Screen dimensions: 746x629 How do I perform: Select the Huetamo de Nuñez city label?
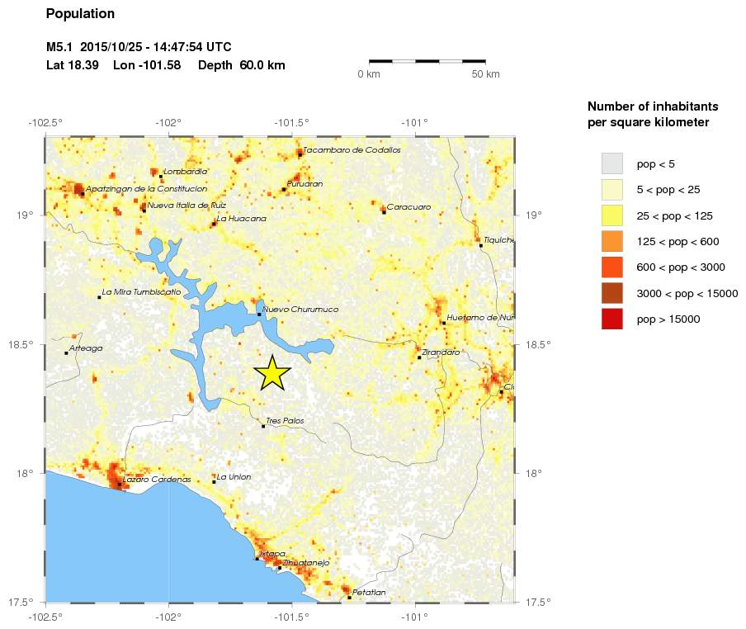480,318
